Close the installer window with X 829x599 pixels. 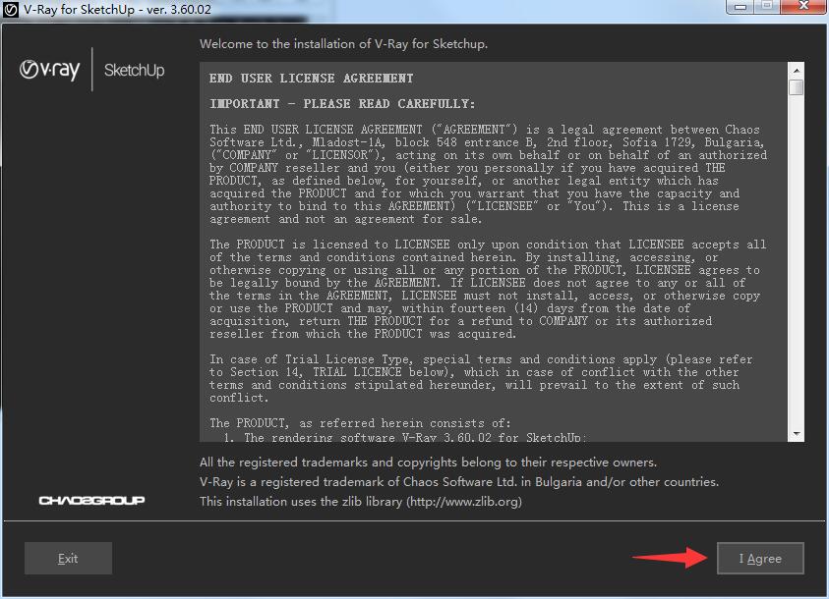803,7
